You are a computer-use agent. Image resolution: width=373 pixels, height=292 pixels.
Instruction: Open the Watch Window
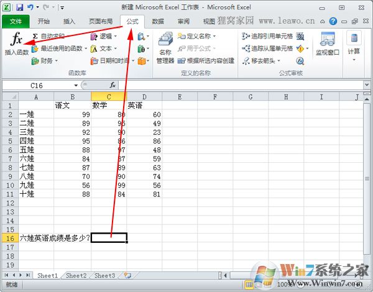(328, 43)
